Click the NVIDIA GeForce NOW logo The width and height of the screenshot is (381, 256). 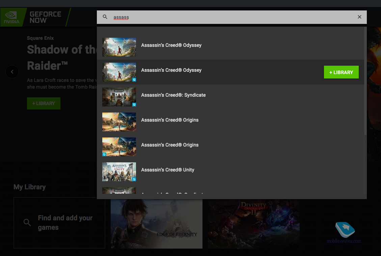pyautogui.click(x=35, y=17)
